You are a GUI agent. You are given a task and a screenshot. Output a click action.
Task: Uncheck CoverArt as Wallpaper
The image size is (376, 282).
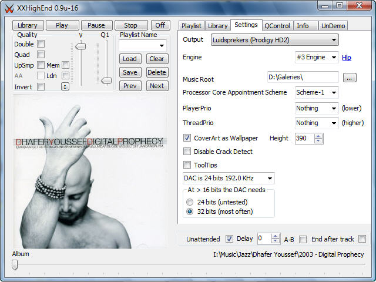[187, 138]
